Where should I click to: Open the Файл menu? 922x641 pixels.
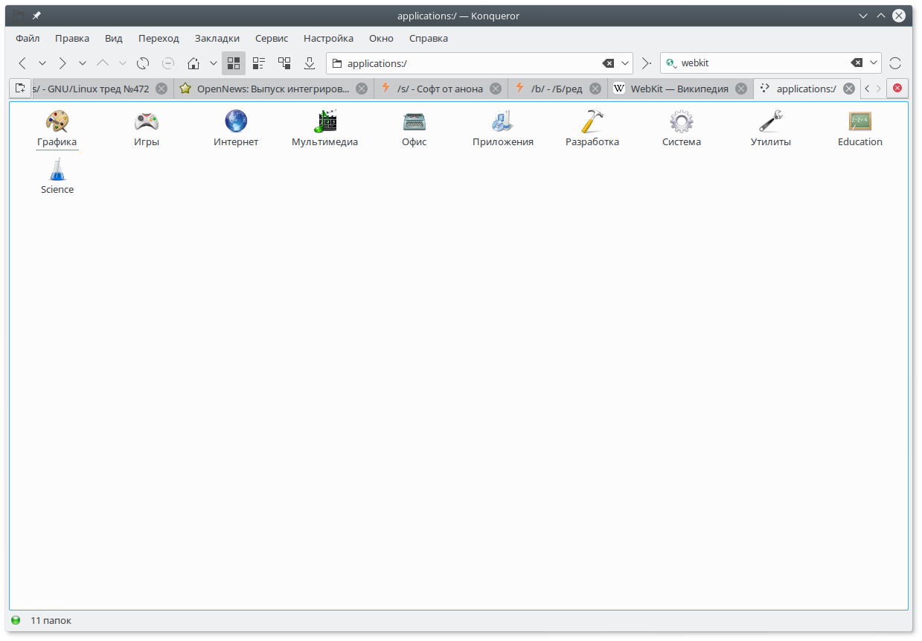pyautogui.click(x=28, y=38)
